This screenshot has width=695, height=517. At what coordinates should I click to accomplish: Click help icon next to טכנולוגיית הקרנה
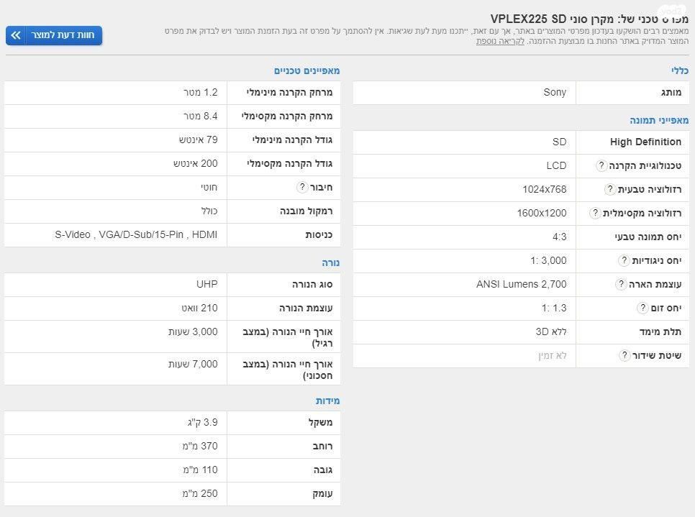click(x=601, y=166)
